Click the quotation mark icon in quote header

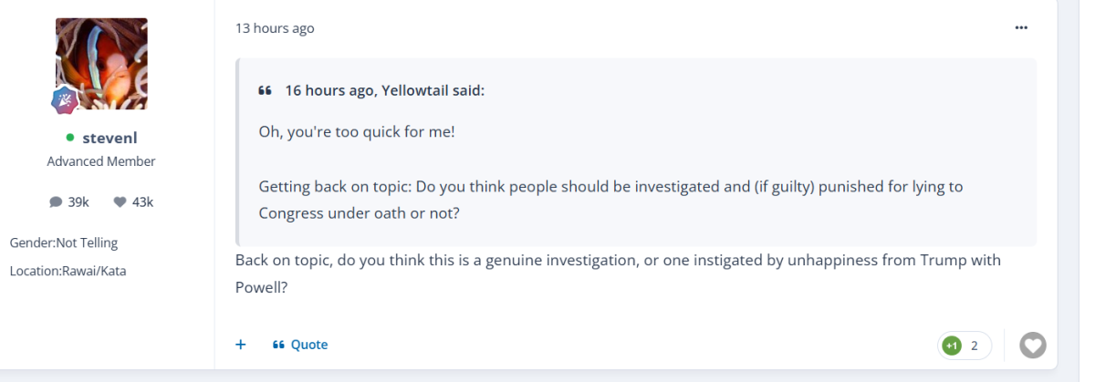pos(266,90)
